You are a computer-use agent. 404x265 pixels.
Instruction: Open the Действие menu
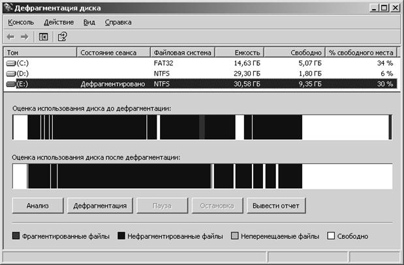59,22
